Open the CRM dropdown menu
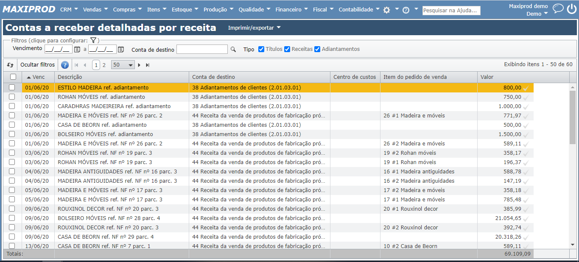 [69, 9]
